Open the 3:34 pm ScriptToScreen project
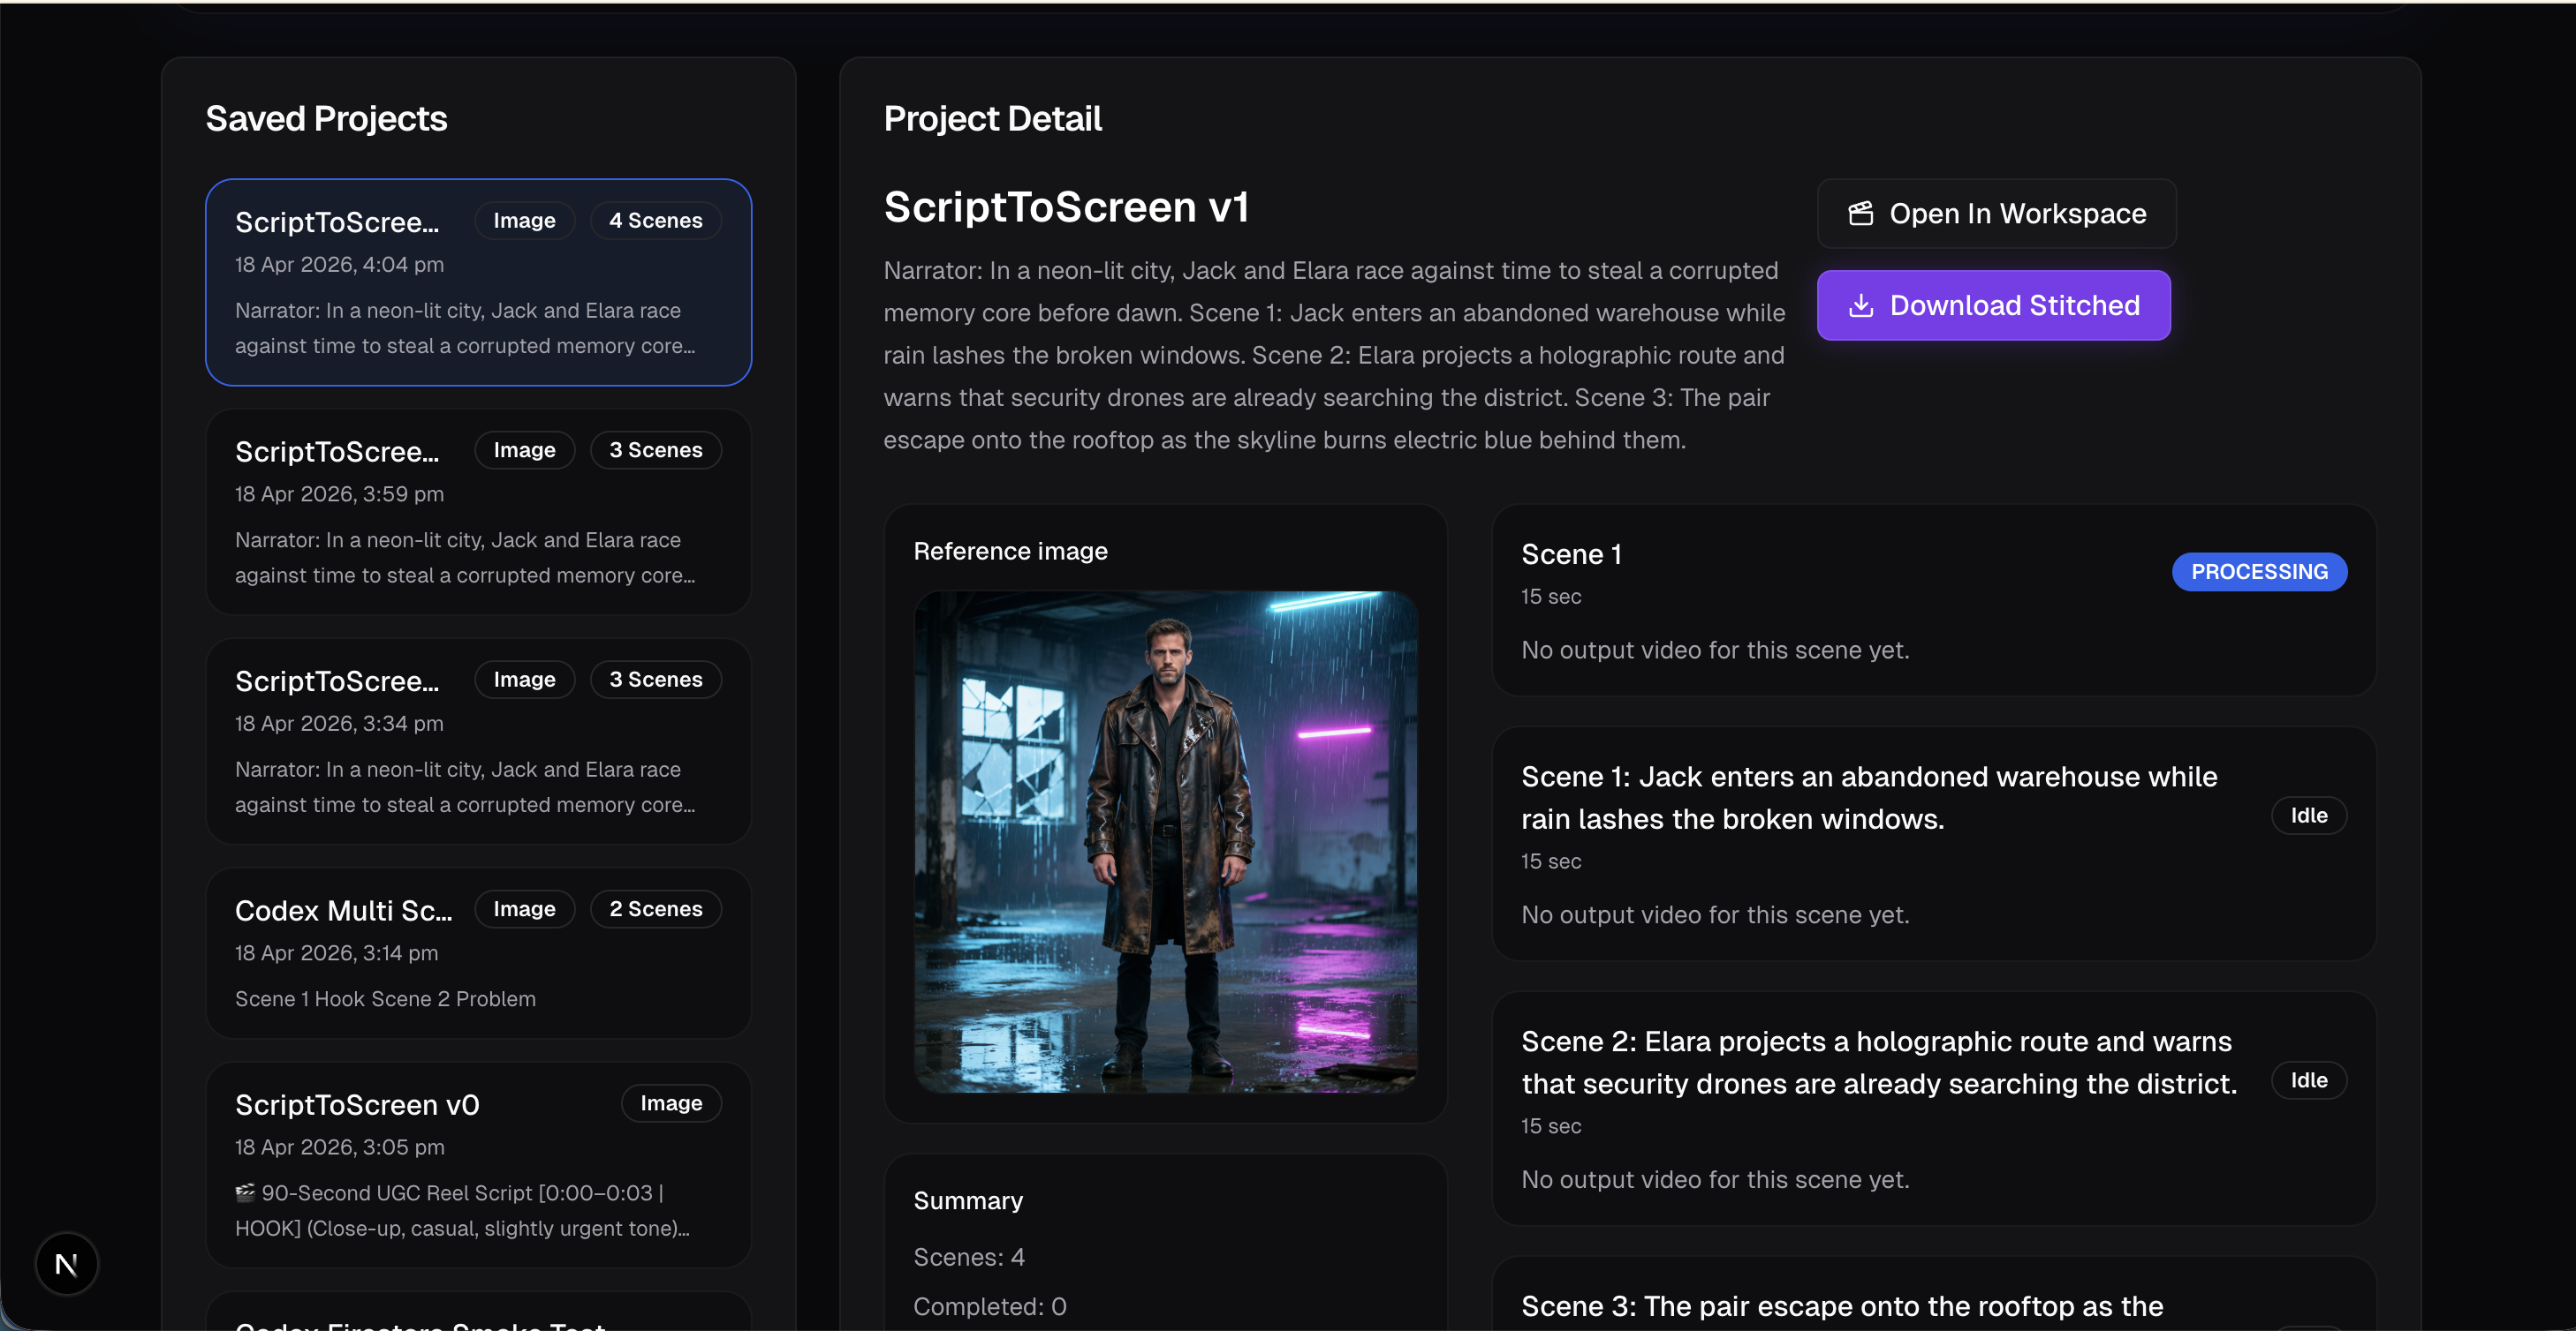 (x=478, y=741)
